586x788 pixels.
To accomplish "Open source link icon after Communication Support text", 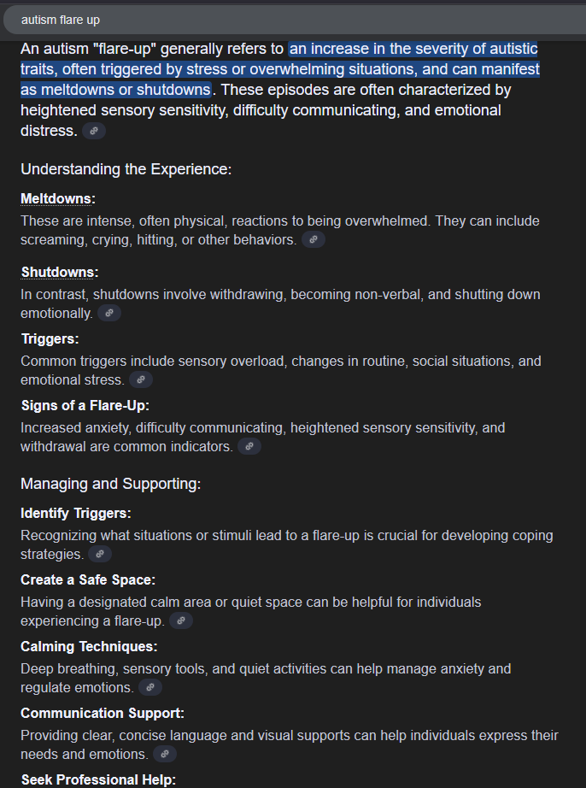I will point(164,754).
